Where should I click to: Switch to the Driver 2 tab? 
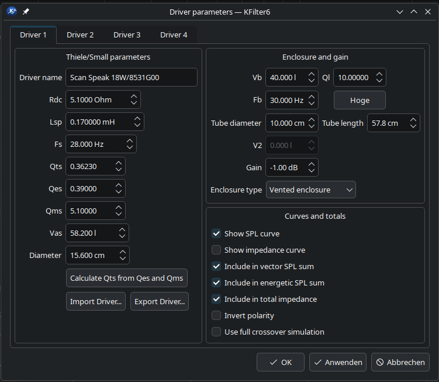coord(80,35)
